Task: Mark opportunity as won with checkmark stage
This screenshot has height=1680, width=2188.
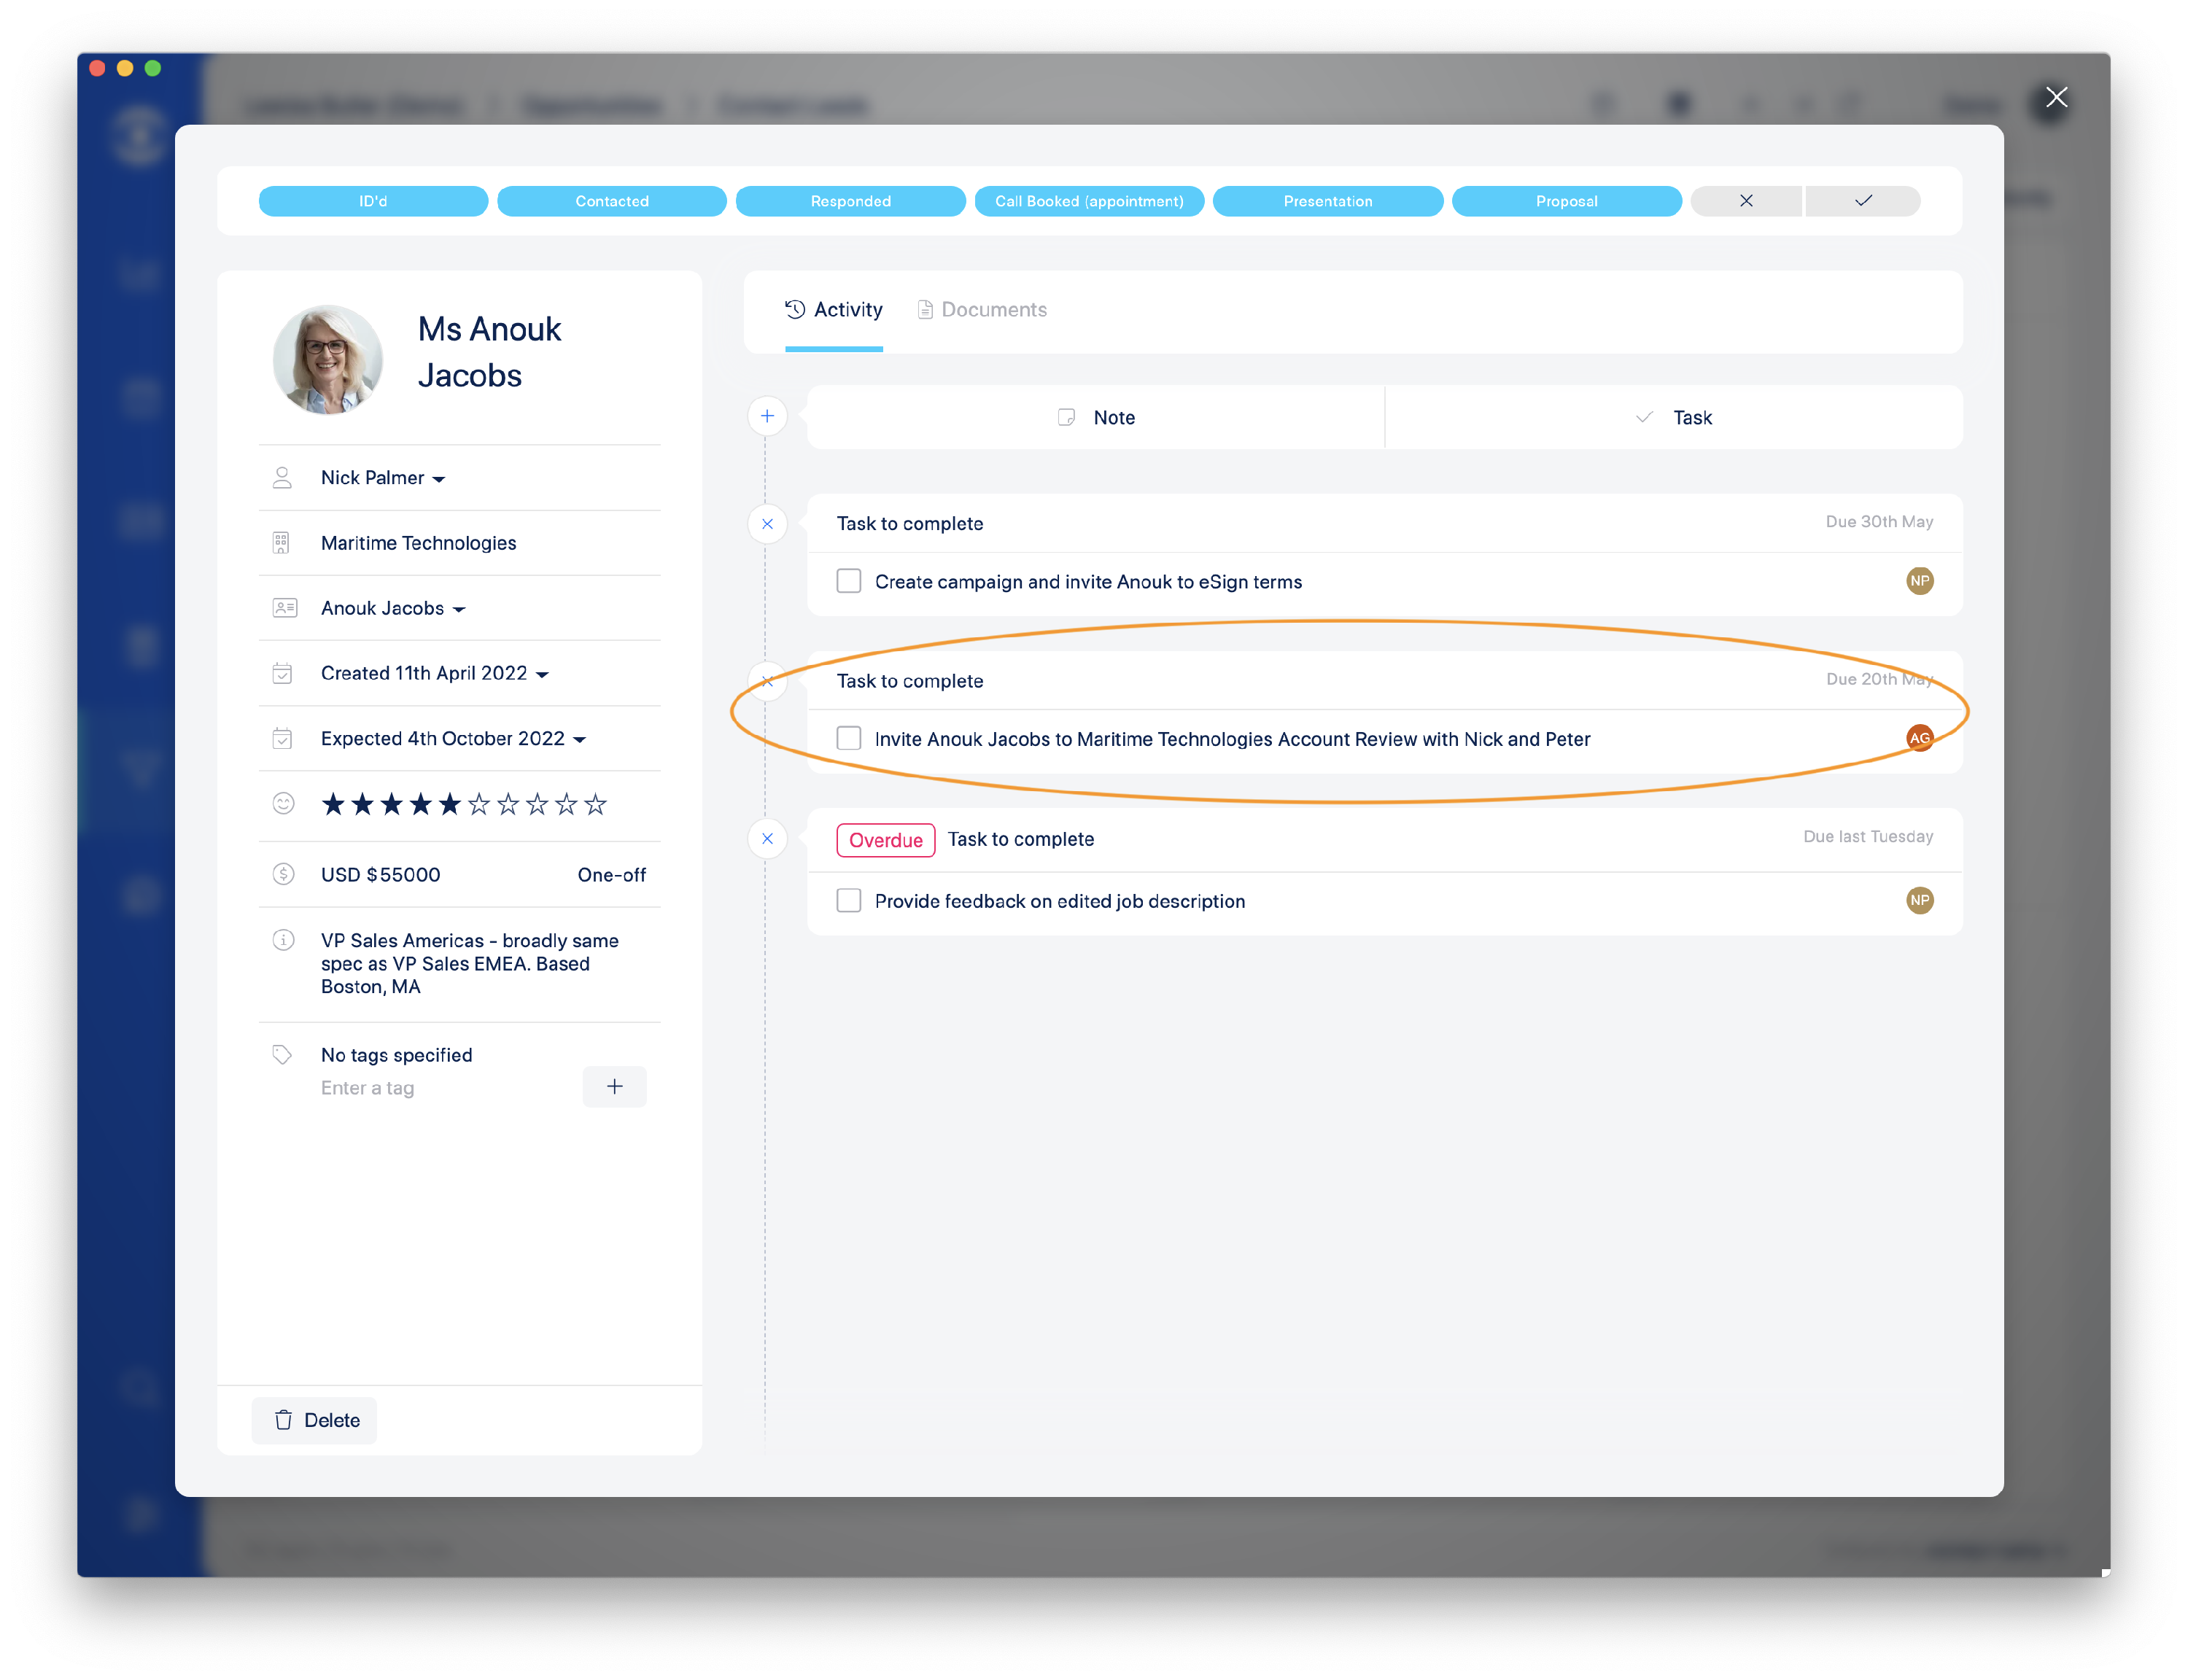Action: coord(1863,201)
